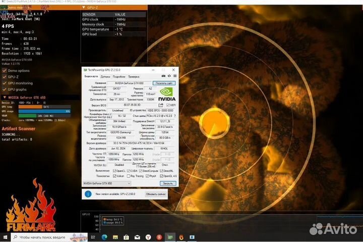363x242 pixels.
Task: Open the GPU-Z hamburger menu icon
Action: point(175,76)
